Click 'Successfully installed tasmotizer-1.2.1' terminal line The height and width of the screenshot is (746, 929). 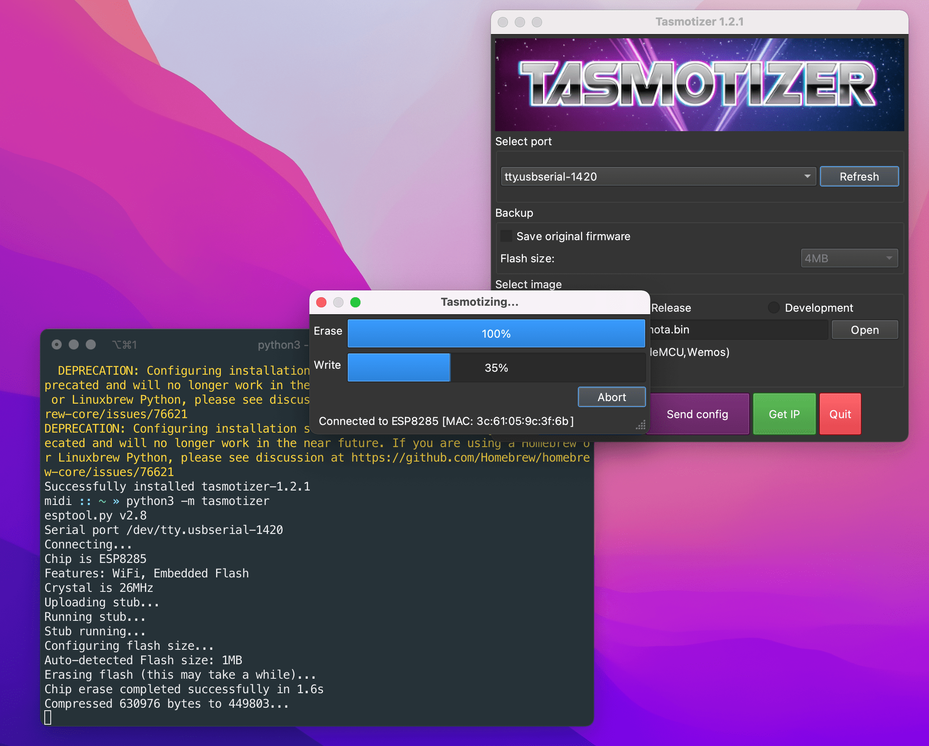[x=177, y=486]
